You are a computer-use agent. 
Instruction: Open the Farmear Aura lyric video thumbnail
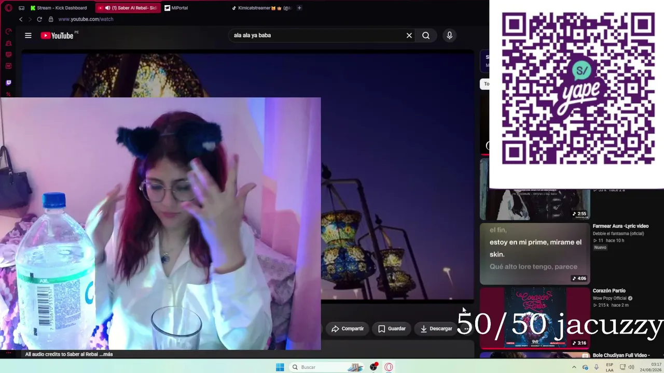535,254
